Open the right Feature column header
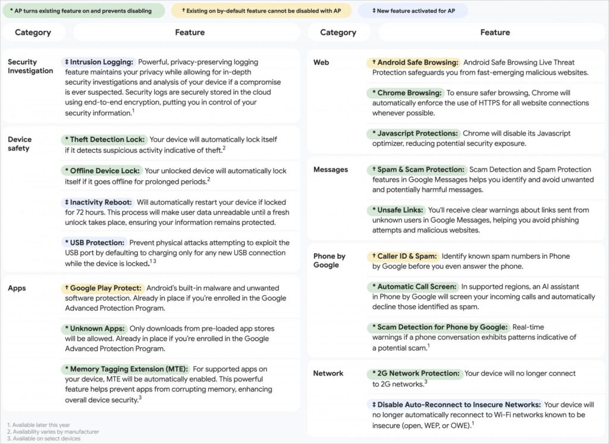Viewport: 609px width, 444px height. click(x=495, y=32)
